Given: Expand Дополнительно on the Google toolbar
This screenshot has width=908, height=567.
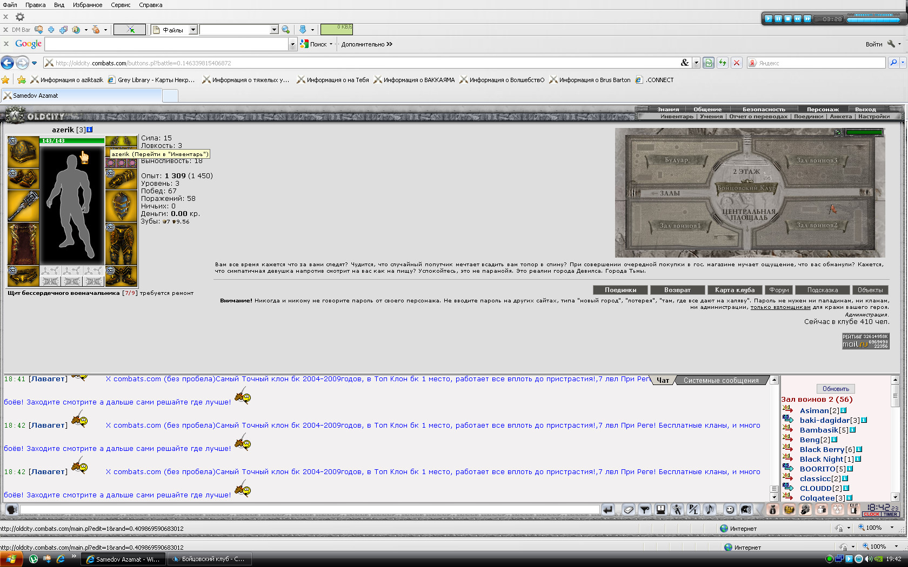Looking at the screenshot, I should 366,44.
